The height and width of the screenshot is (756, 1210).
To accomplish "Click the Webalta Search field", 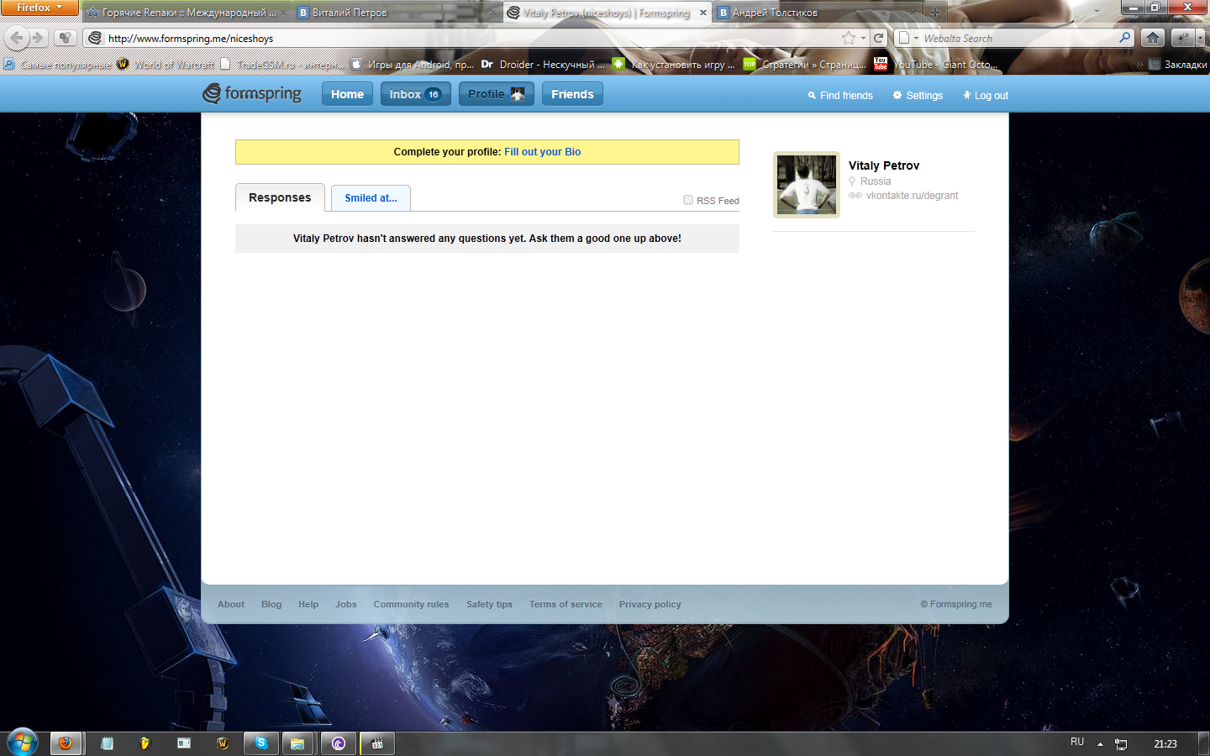I will pos(1018,38).
